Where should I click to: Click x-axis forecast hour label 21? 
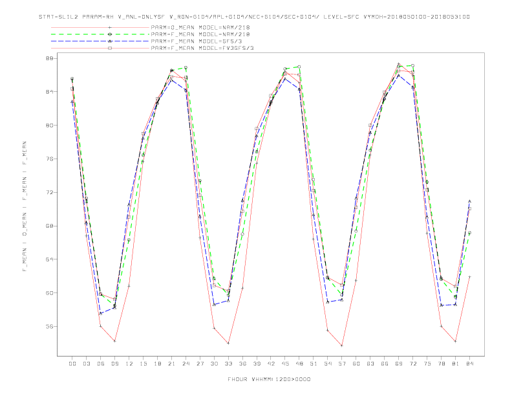[x=171, y=364]
